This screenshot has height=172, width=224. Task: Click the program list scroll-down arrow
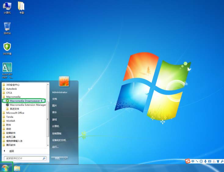[48, 145]
